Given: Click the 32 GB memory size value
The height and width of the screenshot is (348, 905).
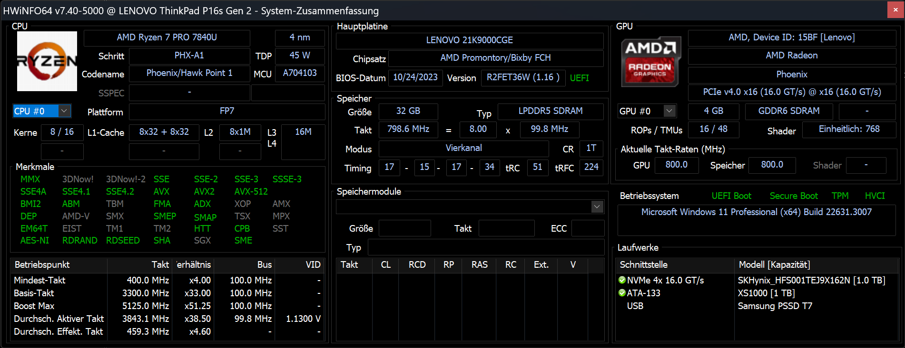Looking at the screenshot, I should [x=408, y=111].
